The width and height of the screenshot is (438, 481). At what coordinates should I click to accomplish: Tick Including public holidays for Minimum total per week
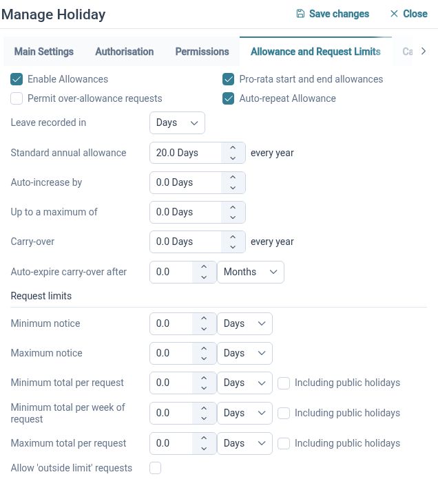284,413
